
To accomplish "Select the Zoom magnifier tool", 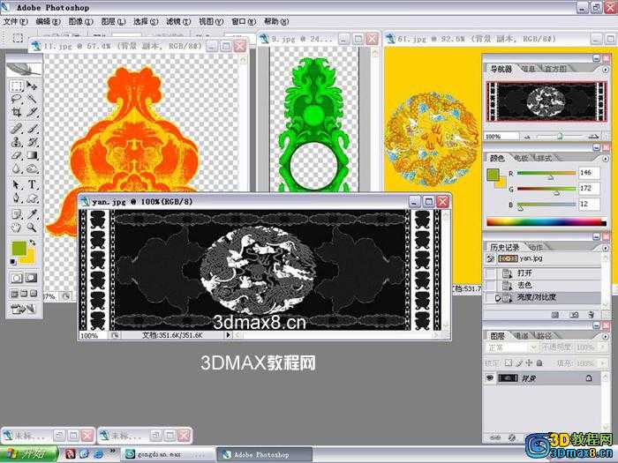I will (x=32, y=228).
